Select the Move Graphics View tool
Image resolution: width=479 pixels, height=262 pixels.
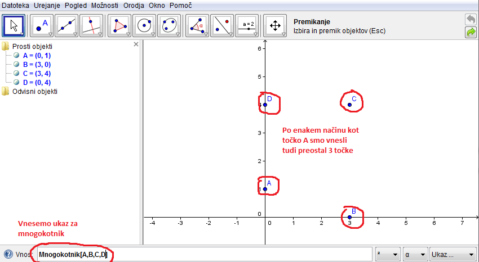[275, 26]
